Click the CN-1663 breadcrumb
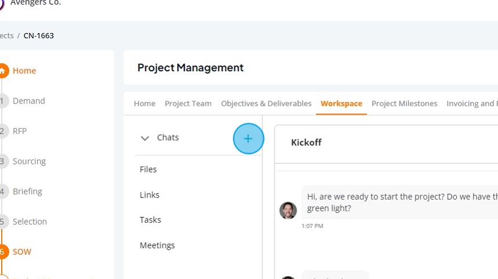The height and width of the screenshot is (279, 498). point(39,35)
